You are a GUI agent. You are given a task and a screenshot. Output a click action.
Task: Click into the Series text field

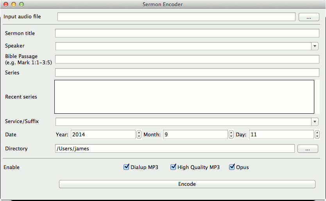(x=187, y=72)
